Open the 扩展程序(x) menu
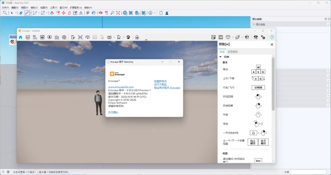 (x=76, y=8)
